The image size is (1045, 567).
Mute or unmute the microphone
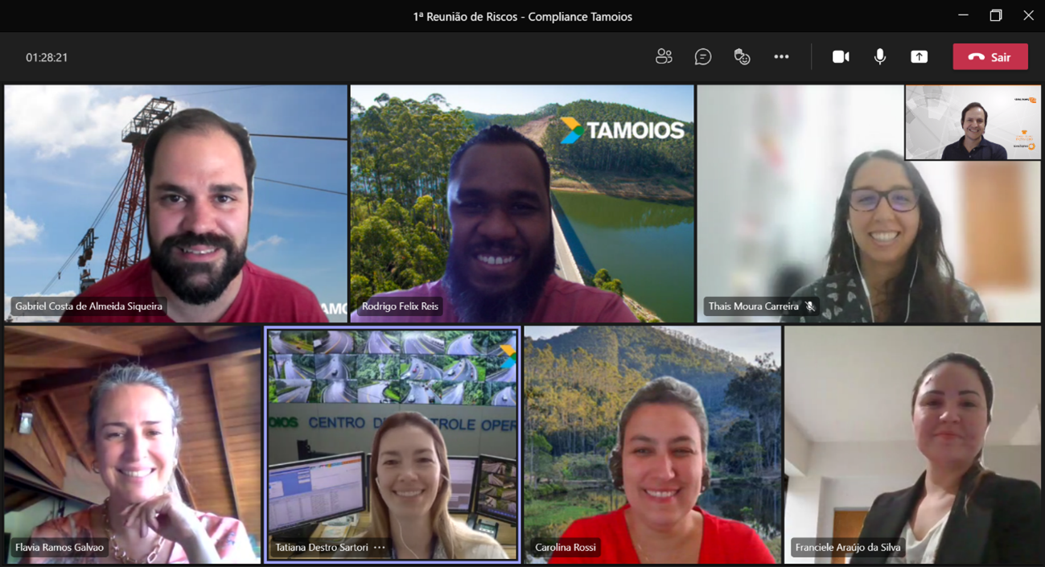pos(880,56)
